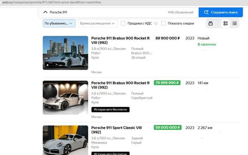Open the silver Brabus showroom photo
Image resolution: width=248 pixels, height=155 pixels.
click(x=65, y=98)
